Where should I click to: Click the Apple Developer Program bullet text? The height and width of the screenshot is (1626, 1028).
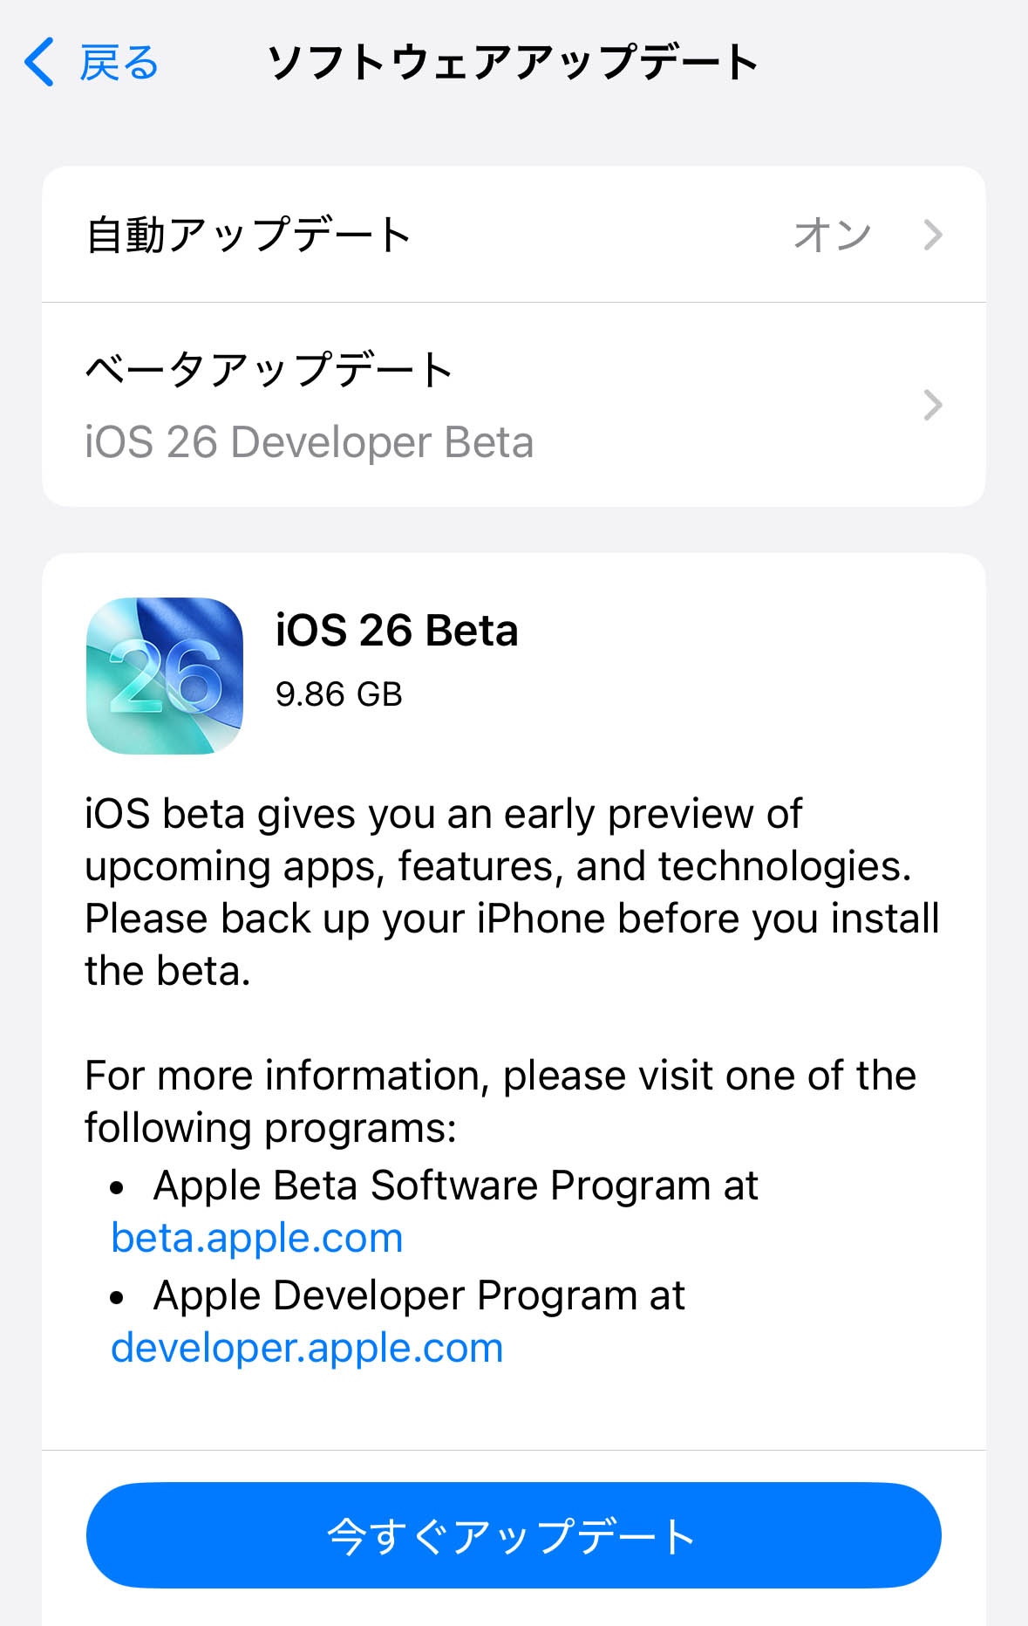click(419, 1295)
